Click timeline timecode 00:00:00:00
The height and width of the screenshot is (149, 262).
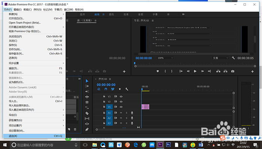coord(106,85)
